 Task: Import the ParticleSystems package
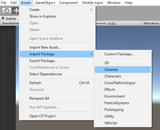(123, 103)
